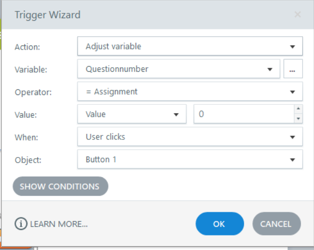This screenshot has width=314, height=250.
Task: Open the Learn More link
Action: pos(59,224)
